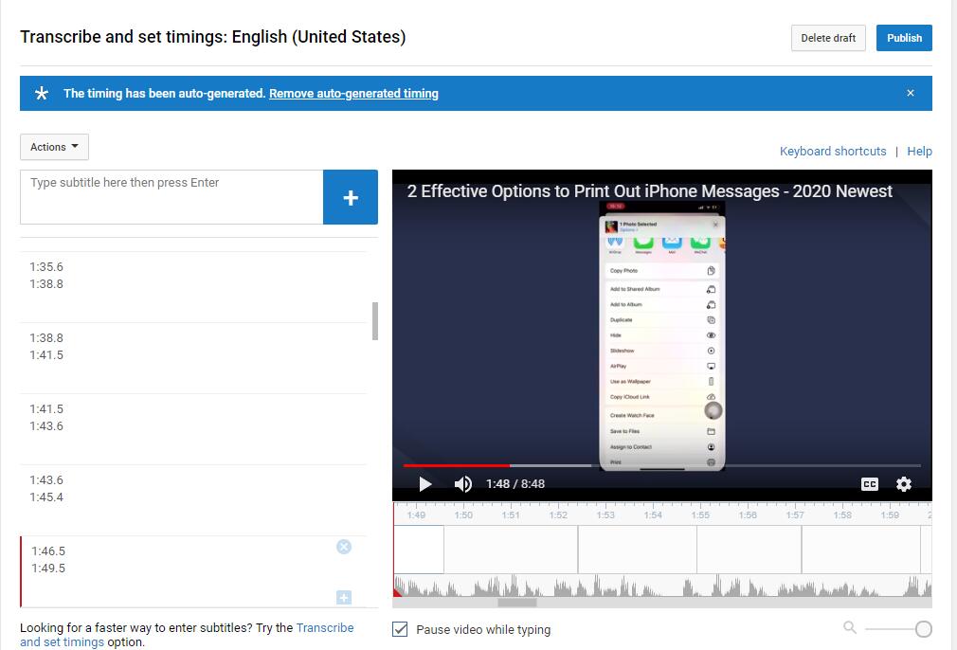
Task: Click the timeline zoom magnifier icon
Action: (x=850, y=627)
